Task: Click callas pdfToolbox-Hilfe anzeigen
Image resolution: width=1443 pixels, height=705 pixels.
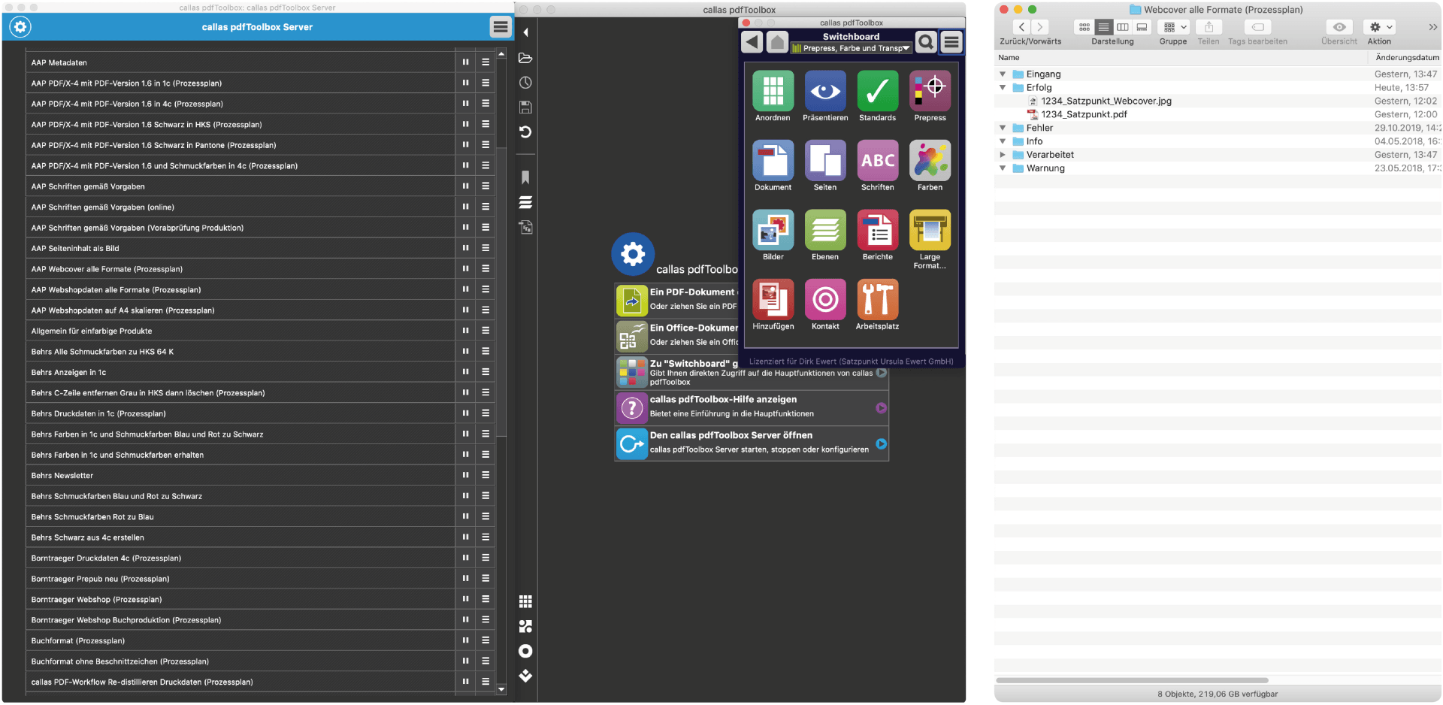Action: click(x=752, y=407)
